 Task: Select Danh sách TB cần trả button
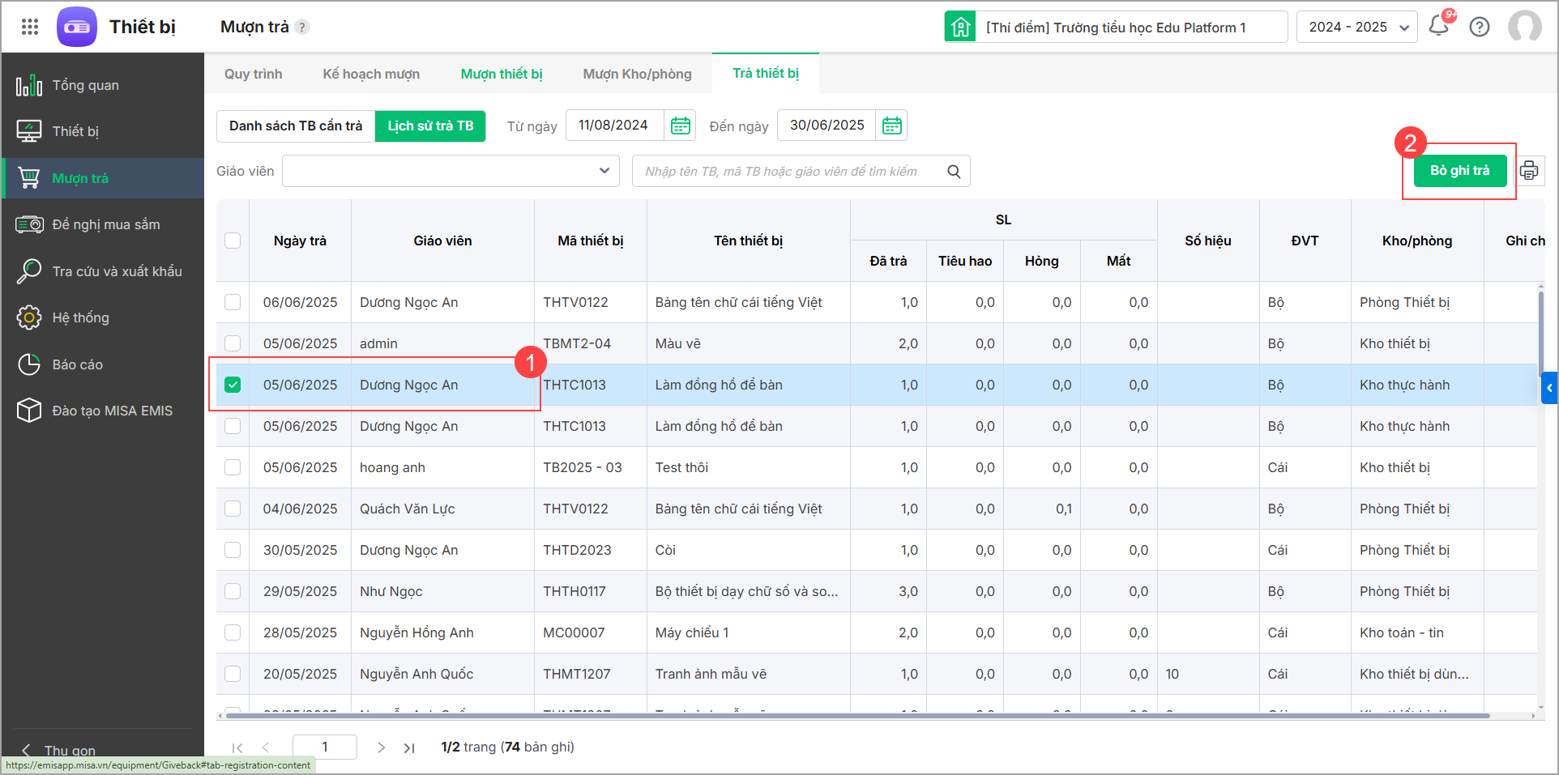pos(296,126)
